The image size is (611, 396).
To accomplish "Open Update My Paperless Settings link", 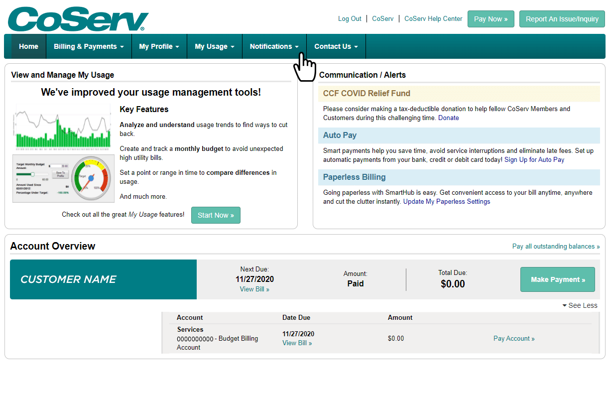I will (447, 202).
